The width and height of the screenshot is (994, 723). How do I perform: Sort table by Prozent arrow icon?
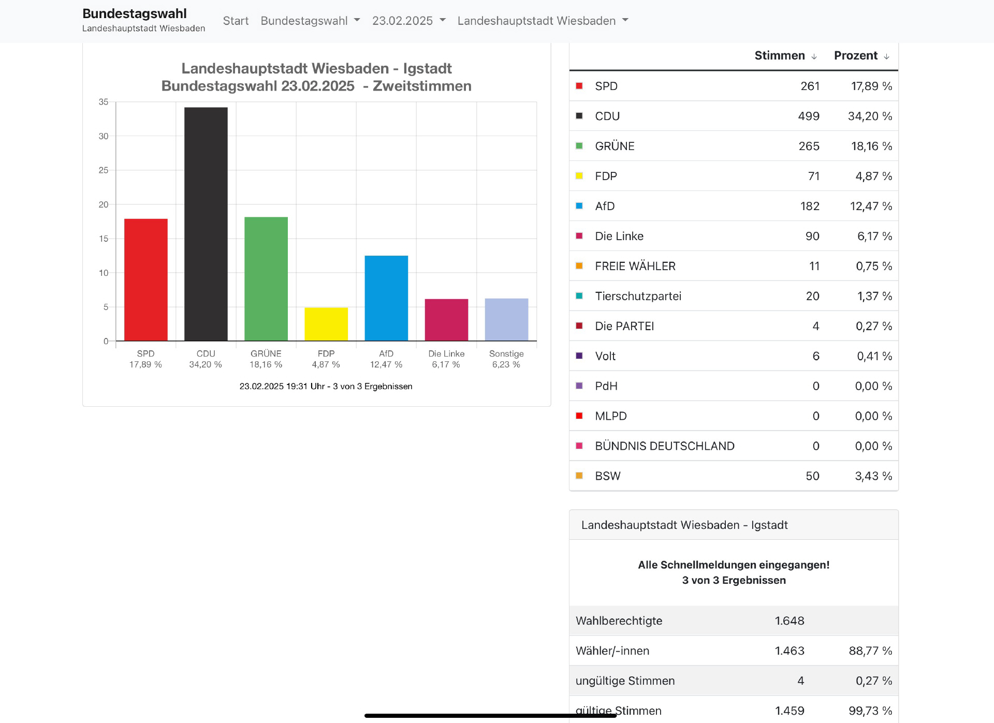pos(886,56)
